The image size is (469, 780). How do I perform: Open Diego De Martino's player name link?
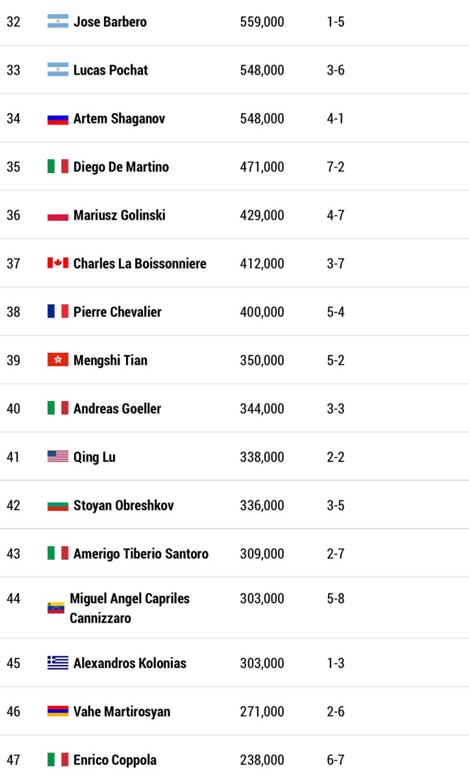pyautogui.click(x=121, y=167)
